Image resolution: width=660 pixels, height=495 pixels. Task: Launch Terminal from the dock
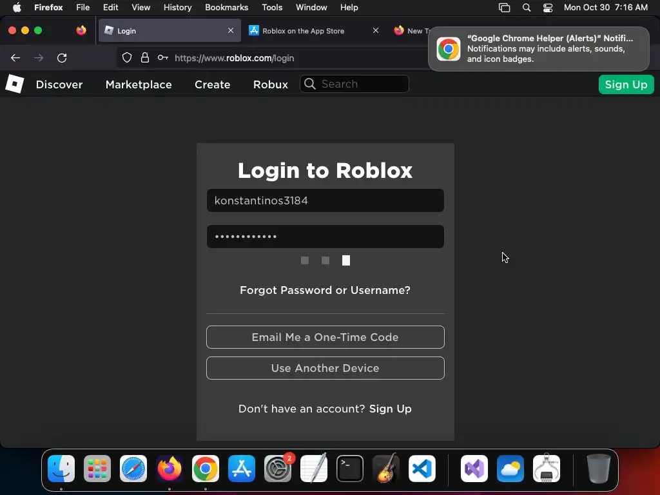tap(350, 469)
